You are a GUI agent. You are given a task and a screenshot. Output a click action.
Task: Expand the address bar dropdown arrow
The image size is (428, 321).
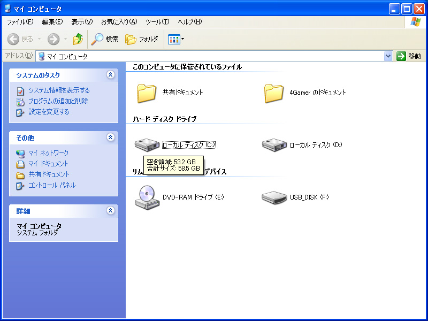pos(388,56)
